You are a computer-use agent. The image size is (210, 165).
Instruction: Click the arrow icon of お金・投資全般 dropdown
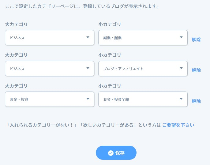point(181,99)
